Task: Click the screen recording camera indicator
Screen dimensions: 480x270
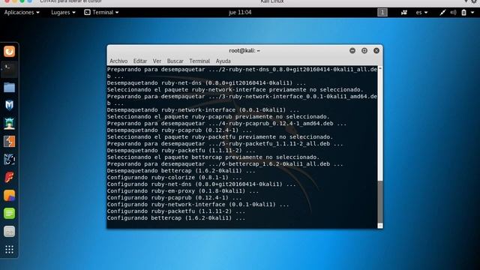Action: coord(404,12)
